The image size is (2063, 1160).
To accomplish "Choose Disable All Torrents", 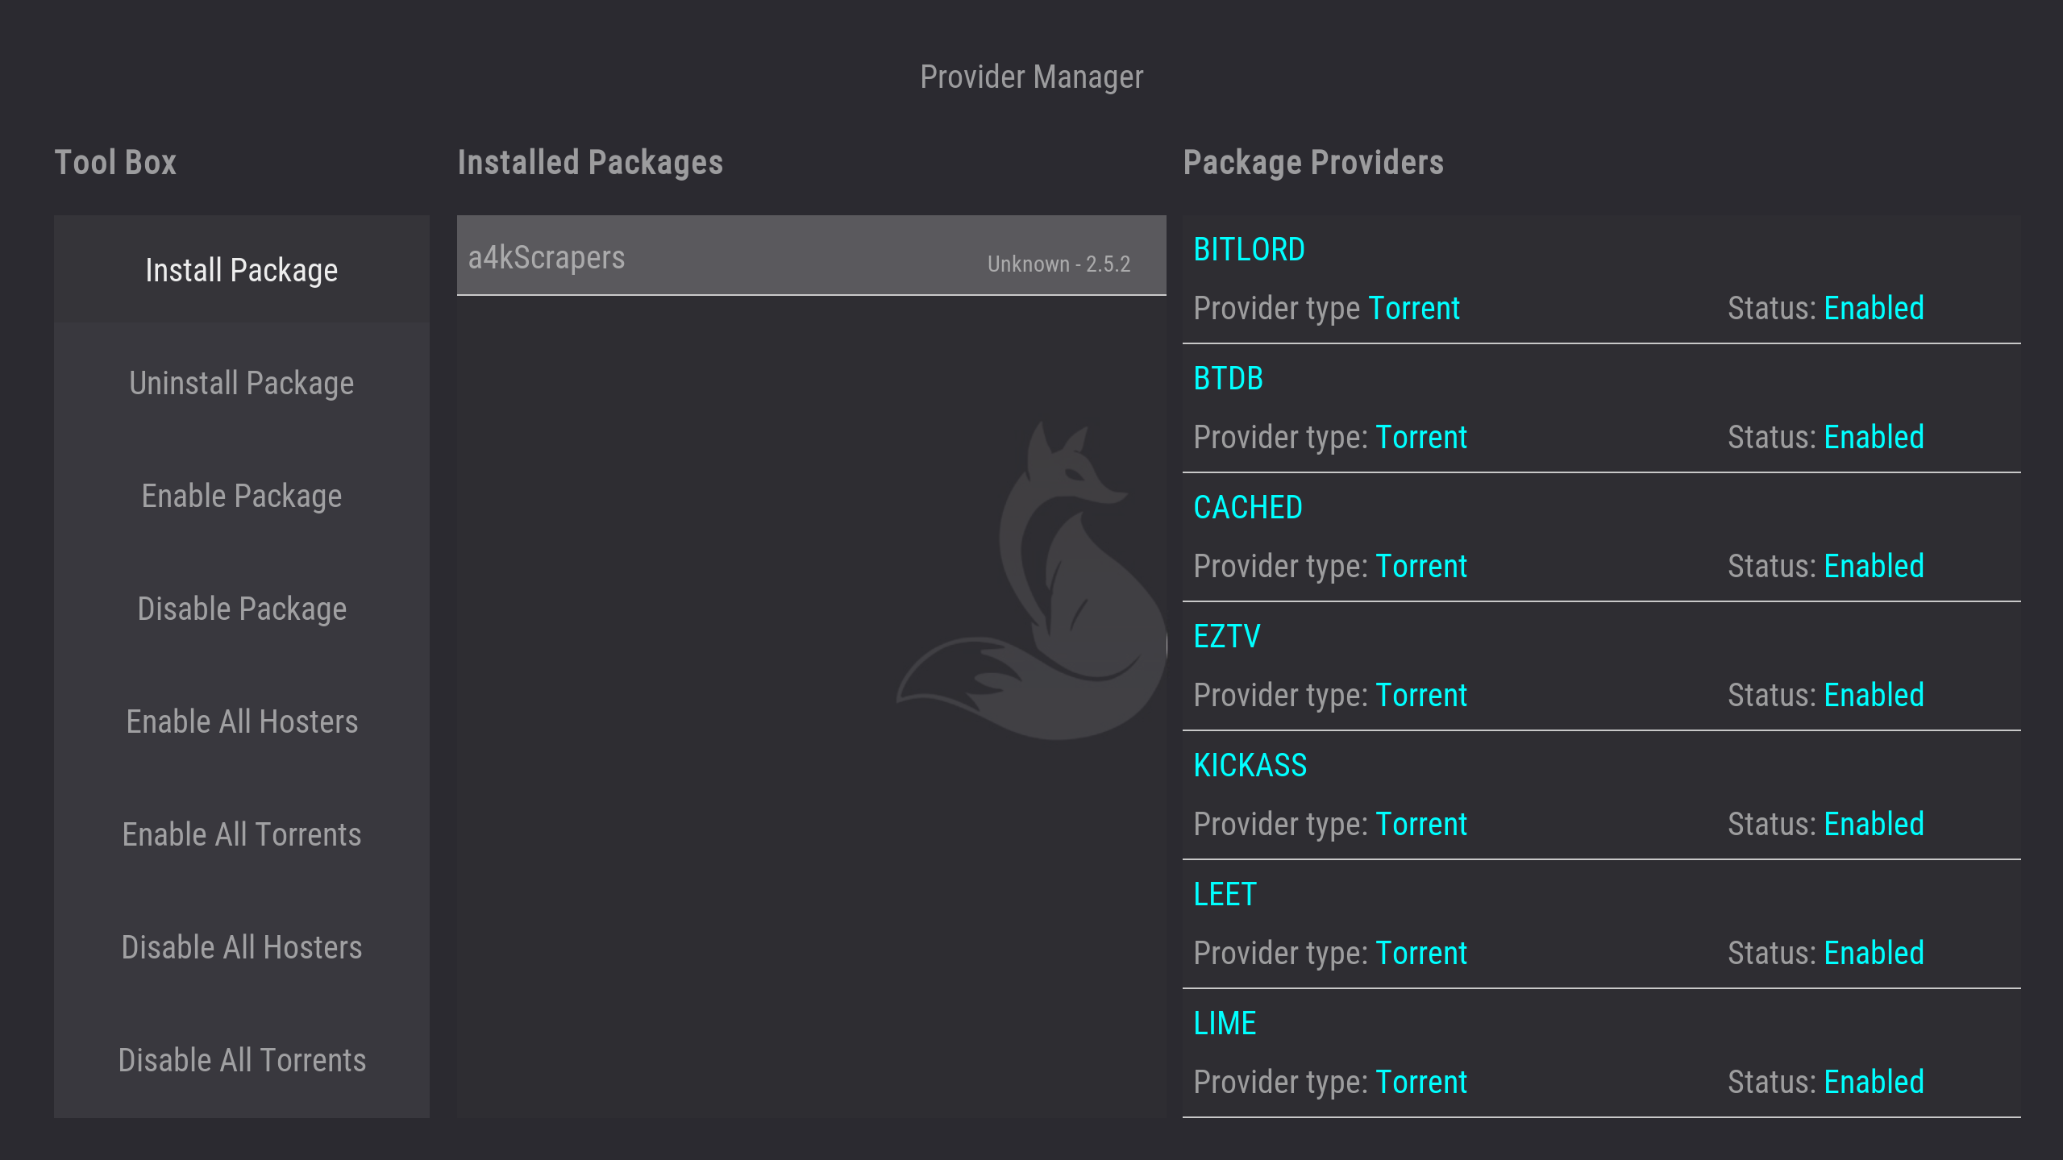I will tap(241, 1060).
